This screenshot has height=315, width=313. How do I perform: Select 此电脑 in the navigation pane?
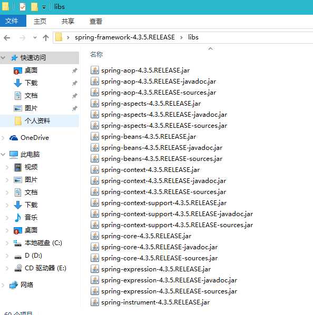(x=30, y=154)
